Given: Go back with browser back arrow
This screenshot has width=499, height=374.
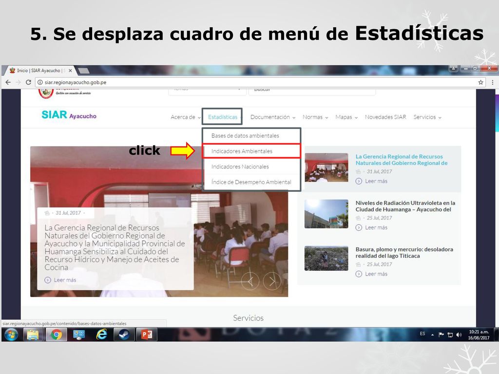Looking at the screenshot, I should [8, 82].
